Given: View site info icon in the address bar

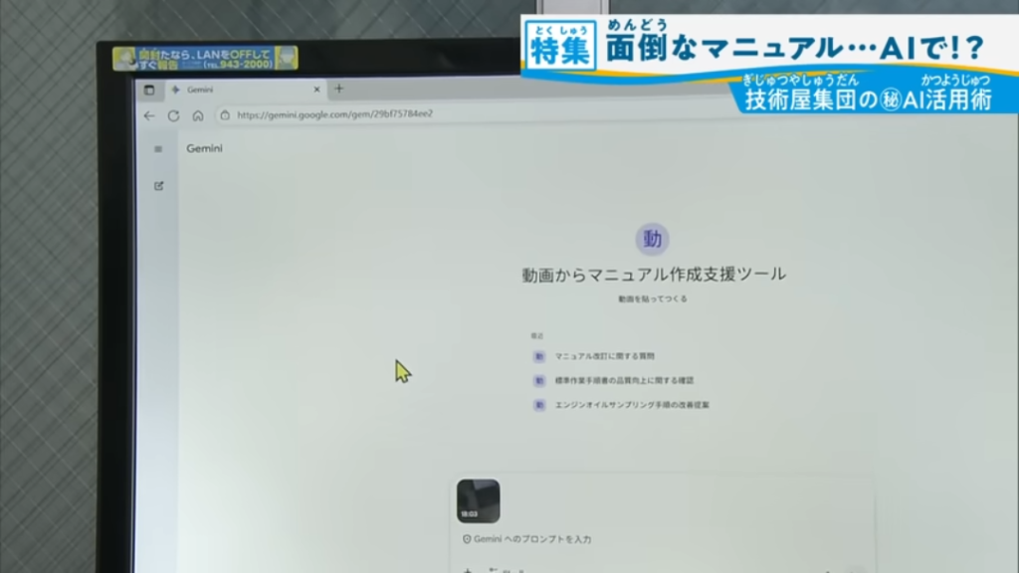Looking at the screenshot, I should (x=225, y=115).
